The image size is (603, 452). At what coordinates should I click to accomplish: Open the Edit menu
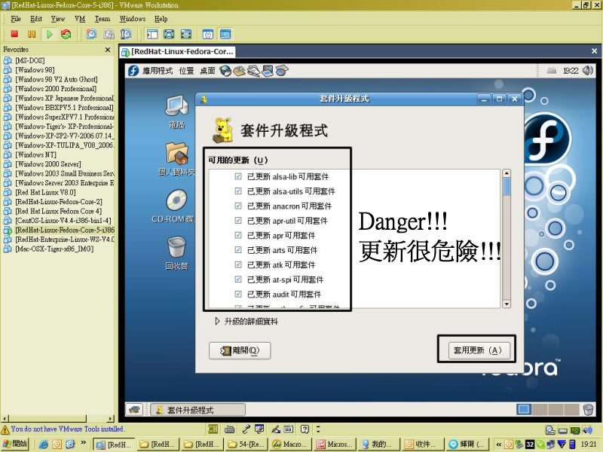click(36, 19)
